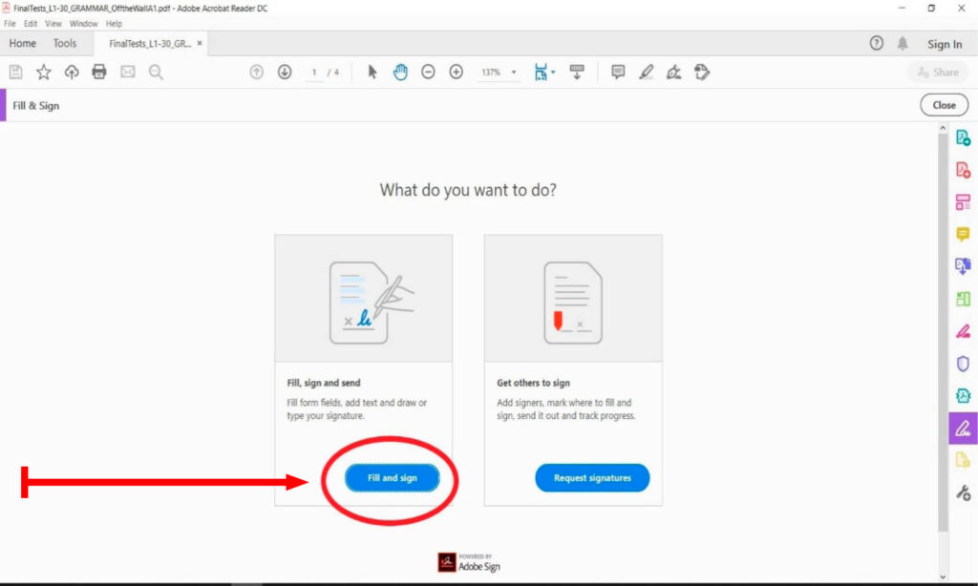Switch to the Home tab
This screenshot has width=978, height=586.
point(23,44)
